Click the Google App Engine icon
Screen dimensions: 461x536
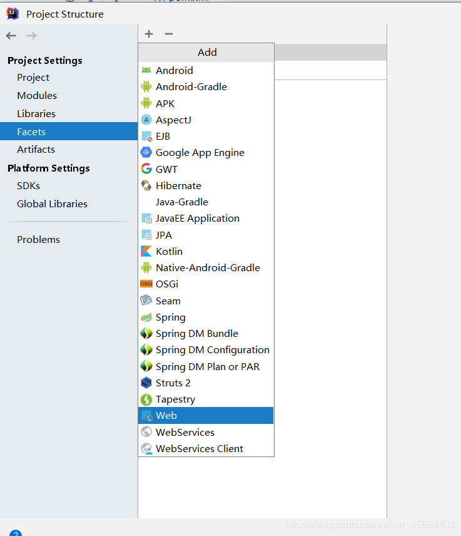pyautogui.click(x=146, y=152)
